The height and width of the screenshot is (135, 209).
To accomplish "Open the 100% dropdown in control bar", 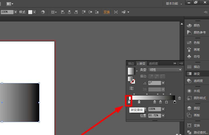I will click(16, 12).
